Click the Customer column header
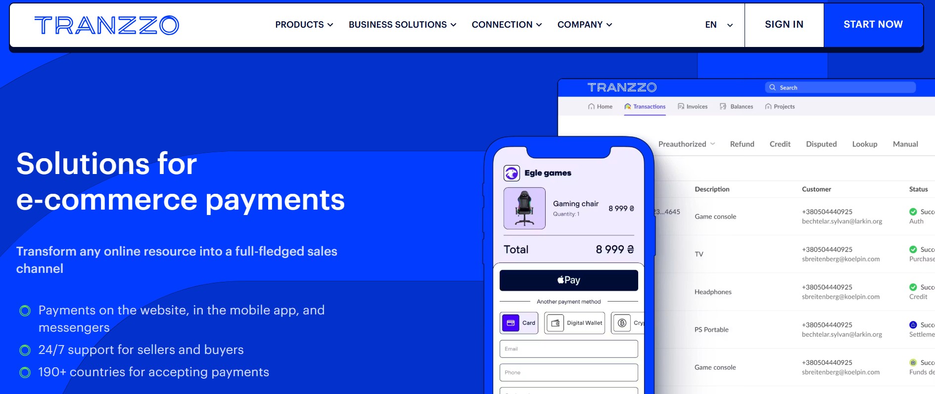 (x=816, y=189)
